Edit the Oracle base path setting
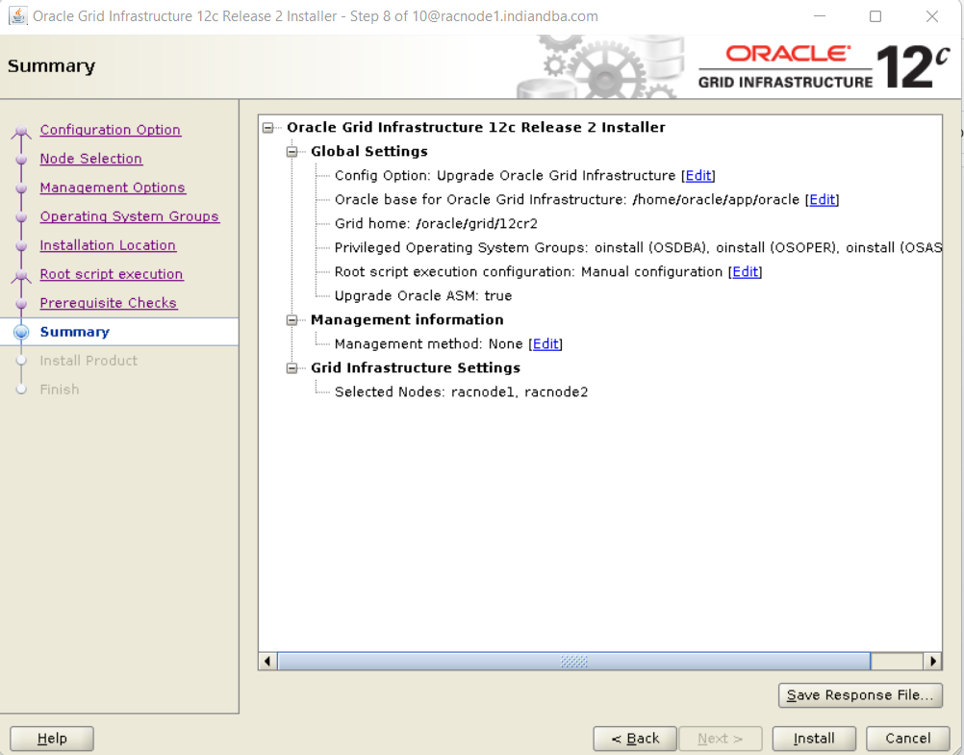 (x=822, y=200)
